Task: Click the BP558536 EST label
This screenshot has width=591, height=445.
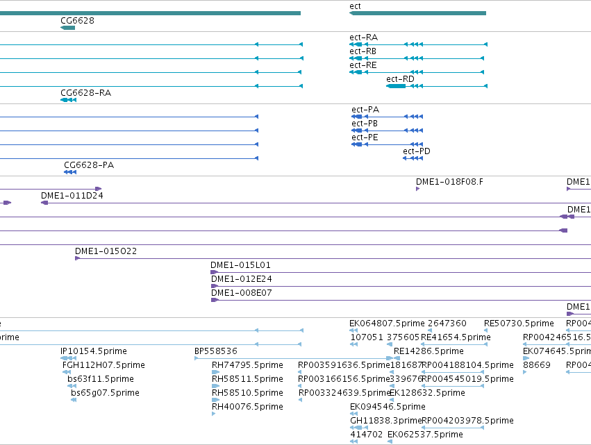Action: [216, 351]
